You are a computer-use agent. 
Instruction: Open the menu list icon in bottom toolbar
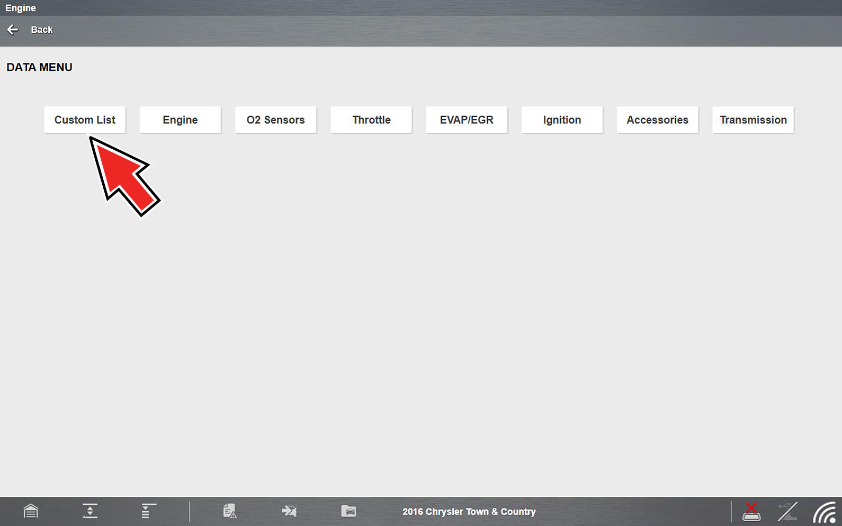(x=148, y=511)
